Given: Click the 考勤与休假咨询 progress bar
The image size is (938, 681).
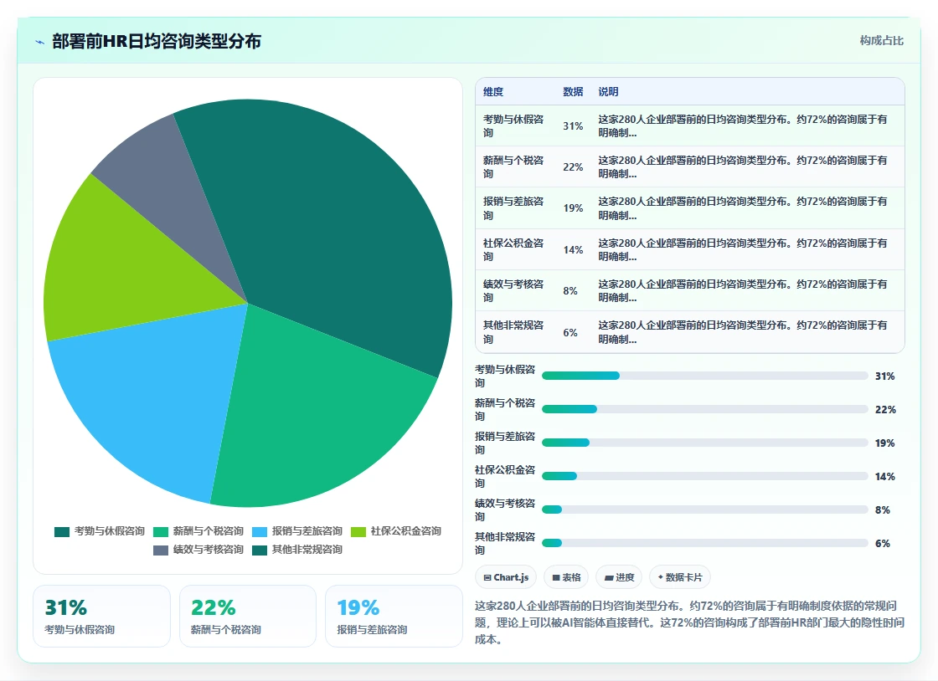Looking at the screenshot, I should (704, 376).
